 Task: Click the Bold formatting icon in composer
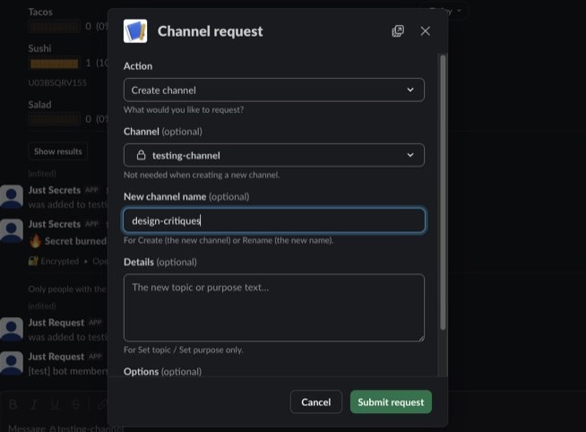(13, 404)
